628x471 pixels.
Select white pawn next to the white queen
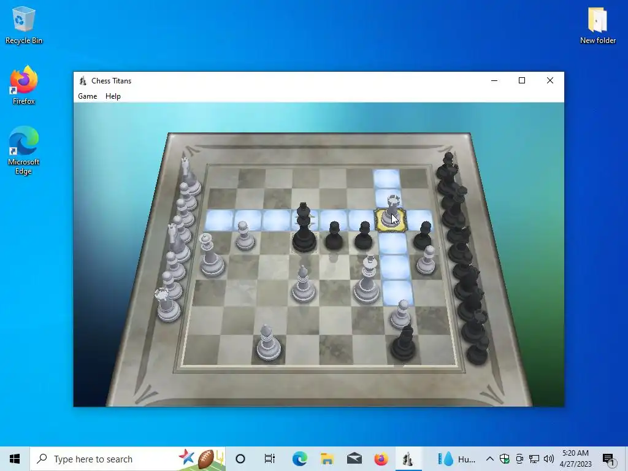click(x=244, y=236)
